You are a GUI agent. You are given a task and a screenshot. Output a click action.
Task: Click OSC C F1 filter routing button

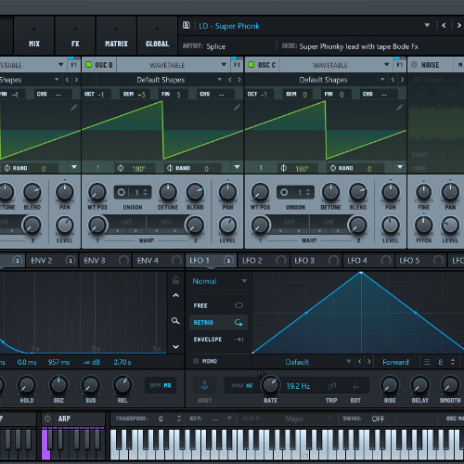[x=400, y=64]
